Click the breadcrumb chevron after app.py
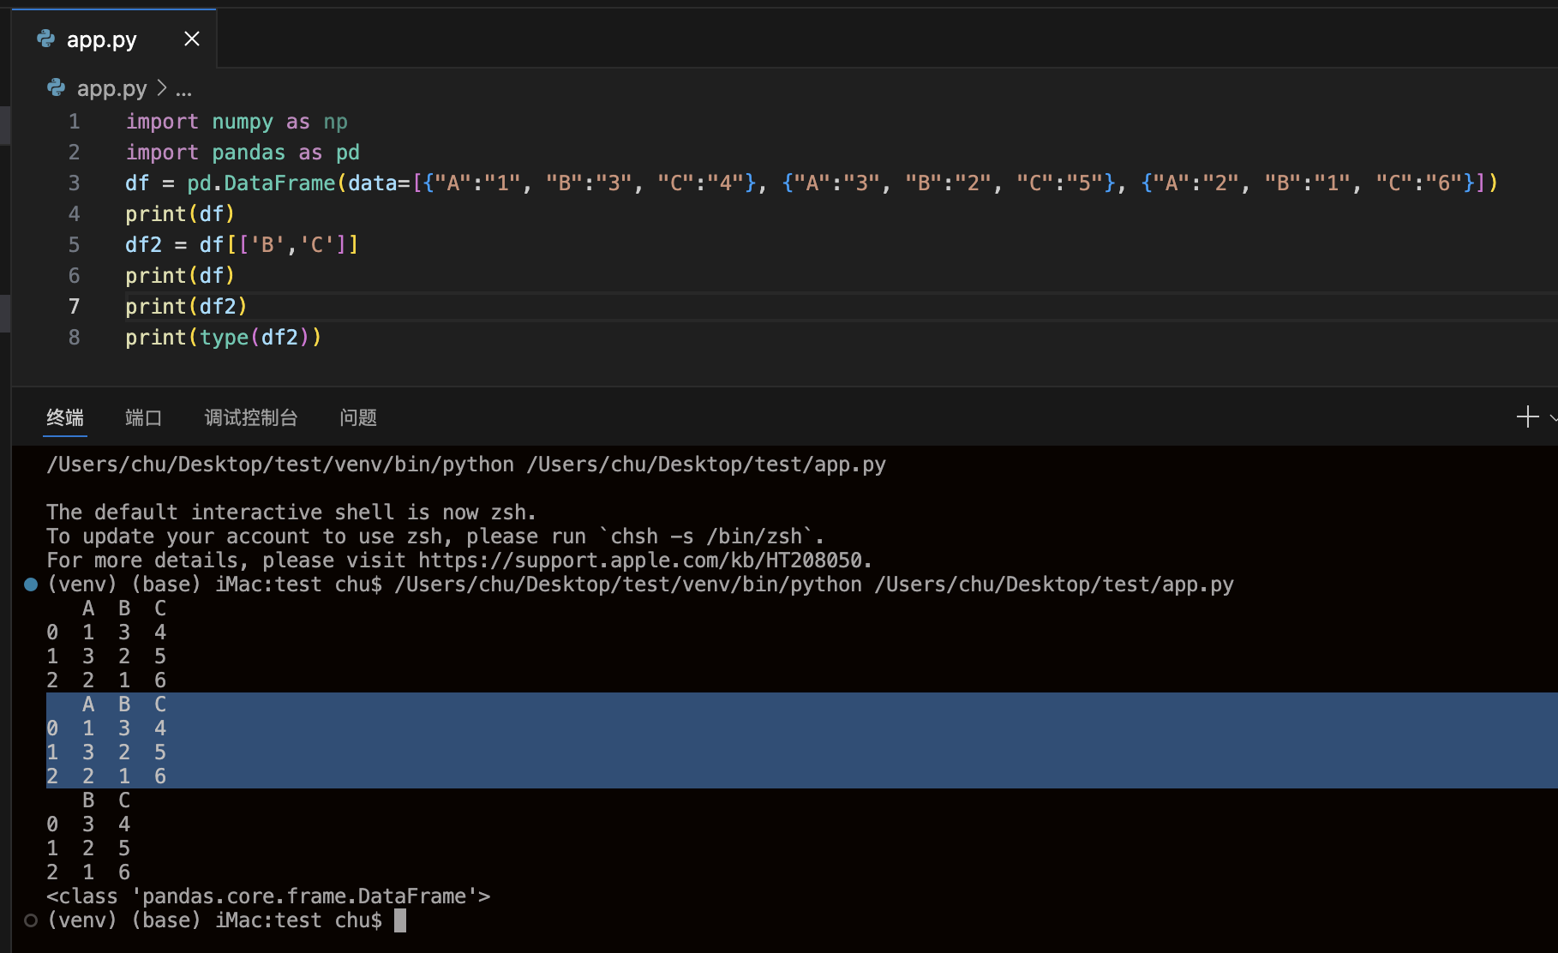This screenshot has width=1558, height=953. pos(162,88)
